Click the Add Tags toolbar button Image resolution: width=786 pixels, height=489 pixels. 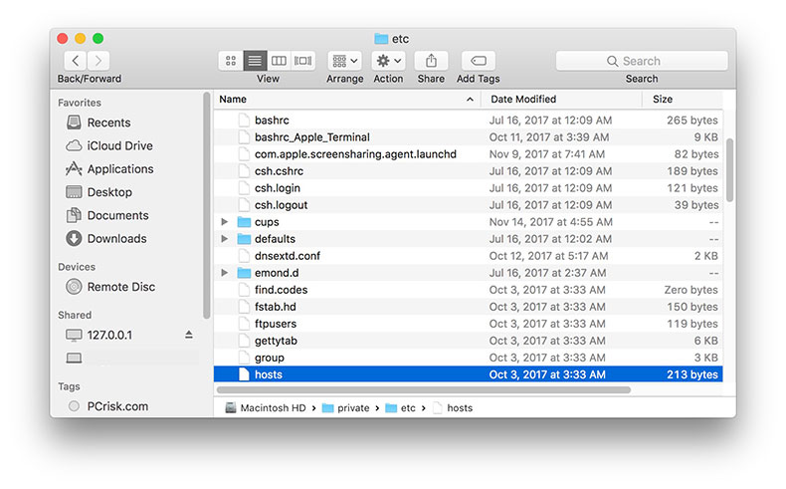click(479, 61)
